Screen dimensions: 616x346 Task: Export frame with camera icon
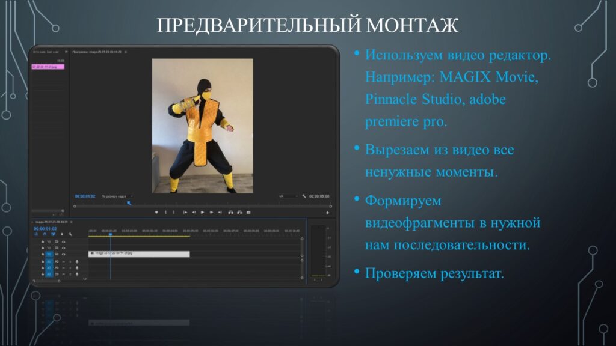point(248,212)
